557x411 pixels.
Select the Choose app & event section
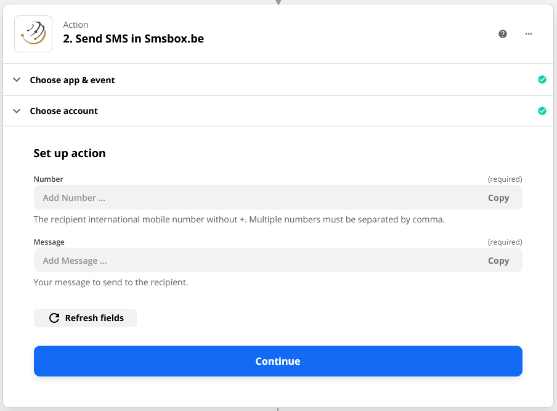point(72,79)
